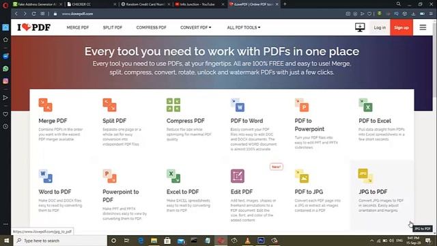Open history clock in browser sidebar
This screenshot has width=437, height=246.
pyautogui.click(x=5, y=126)
